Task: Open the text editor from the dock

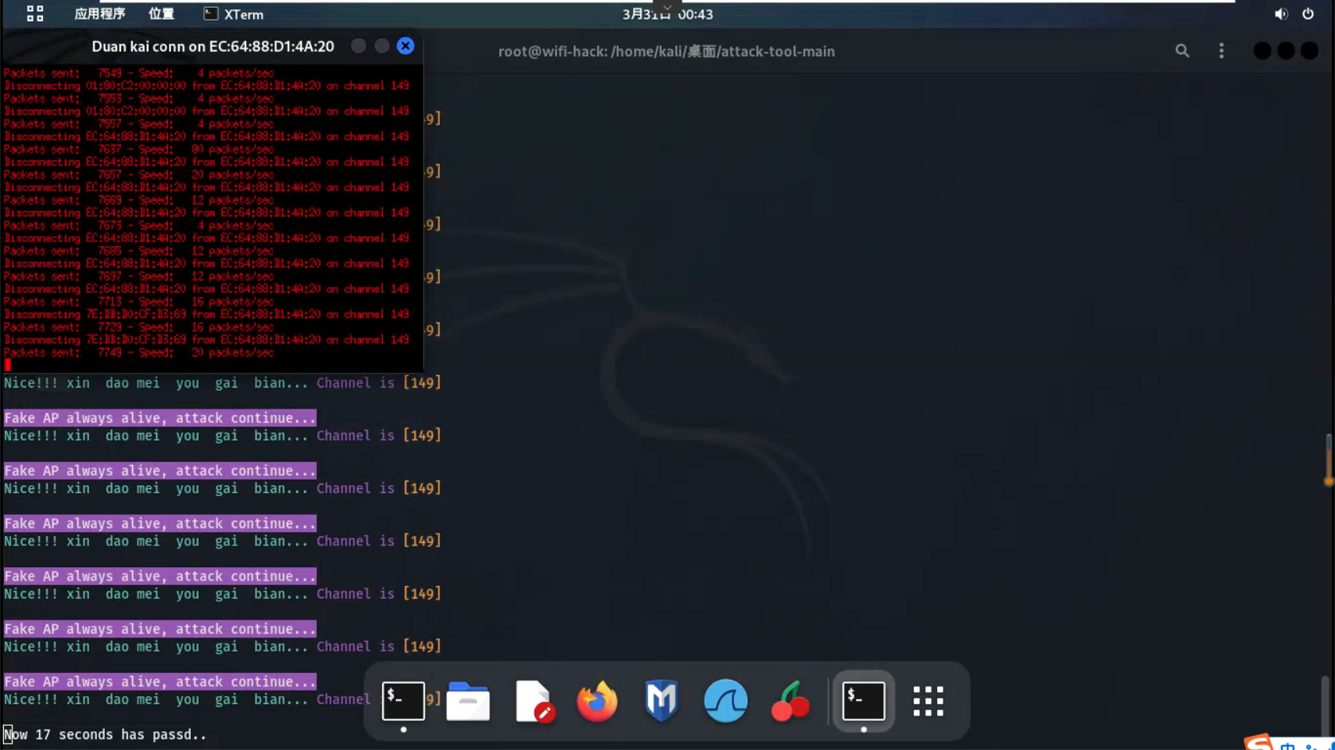Action: tap(535, 701)
